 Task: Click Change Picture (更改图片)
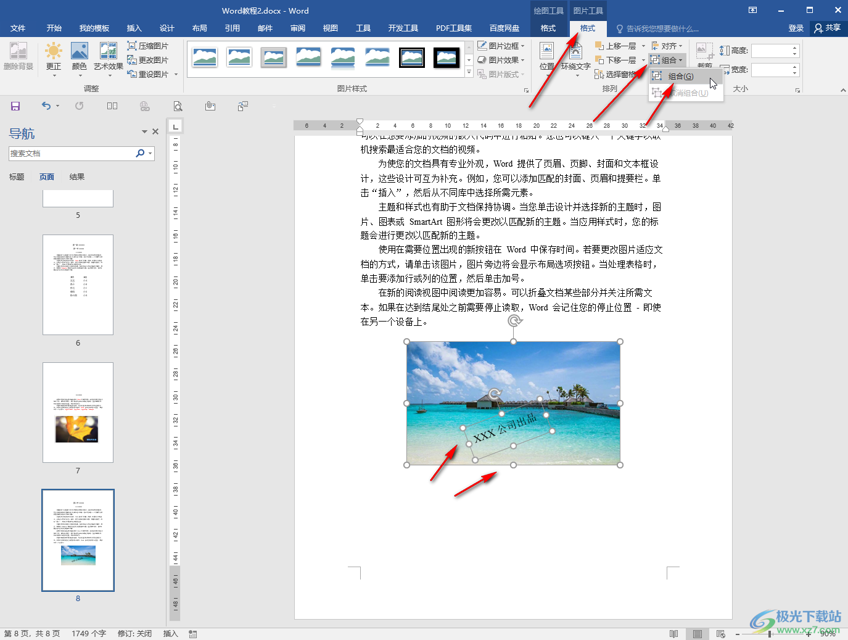148,60
